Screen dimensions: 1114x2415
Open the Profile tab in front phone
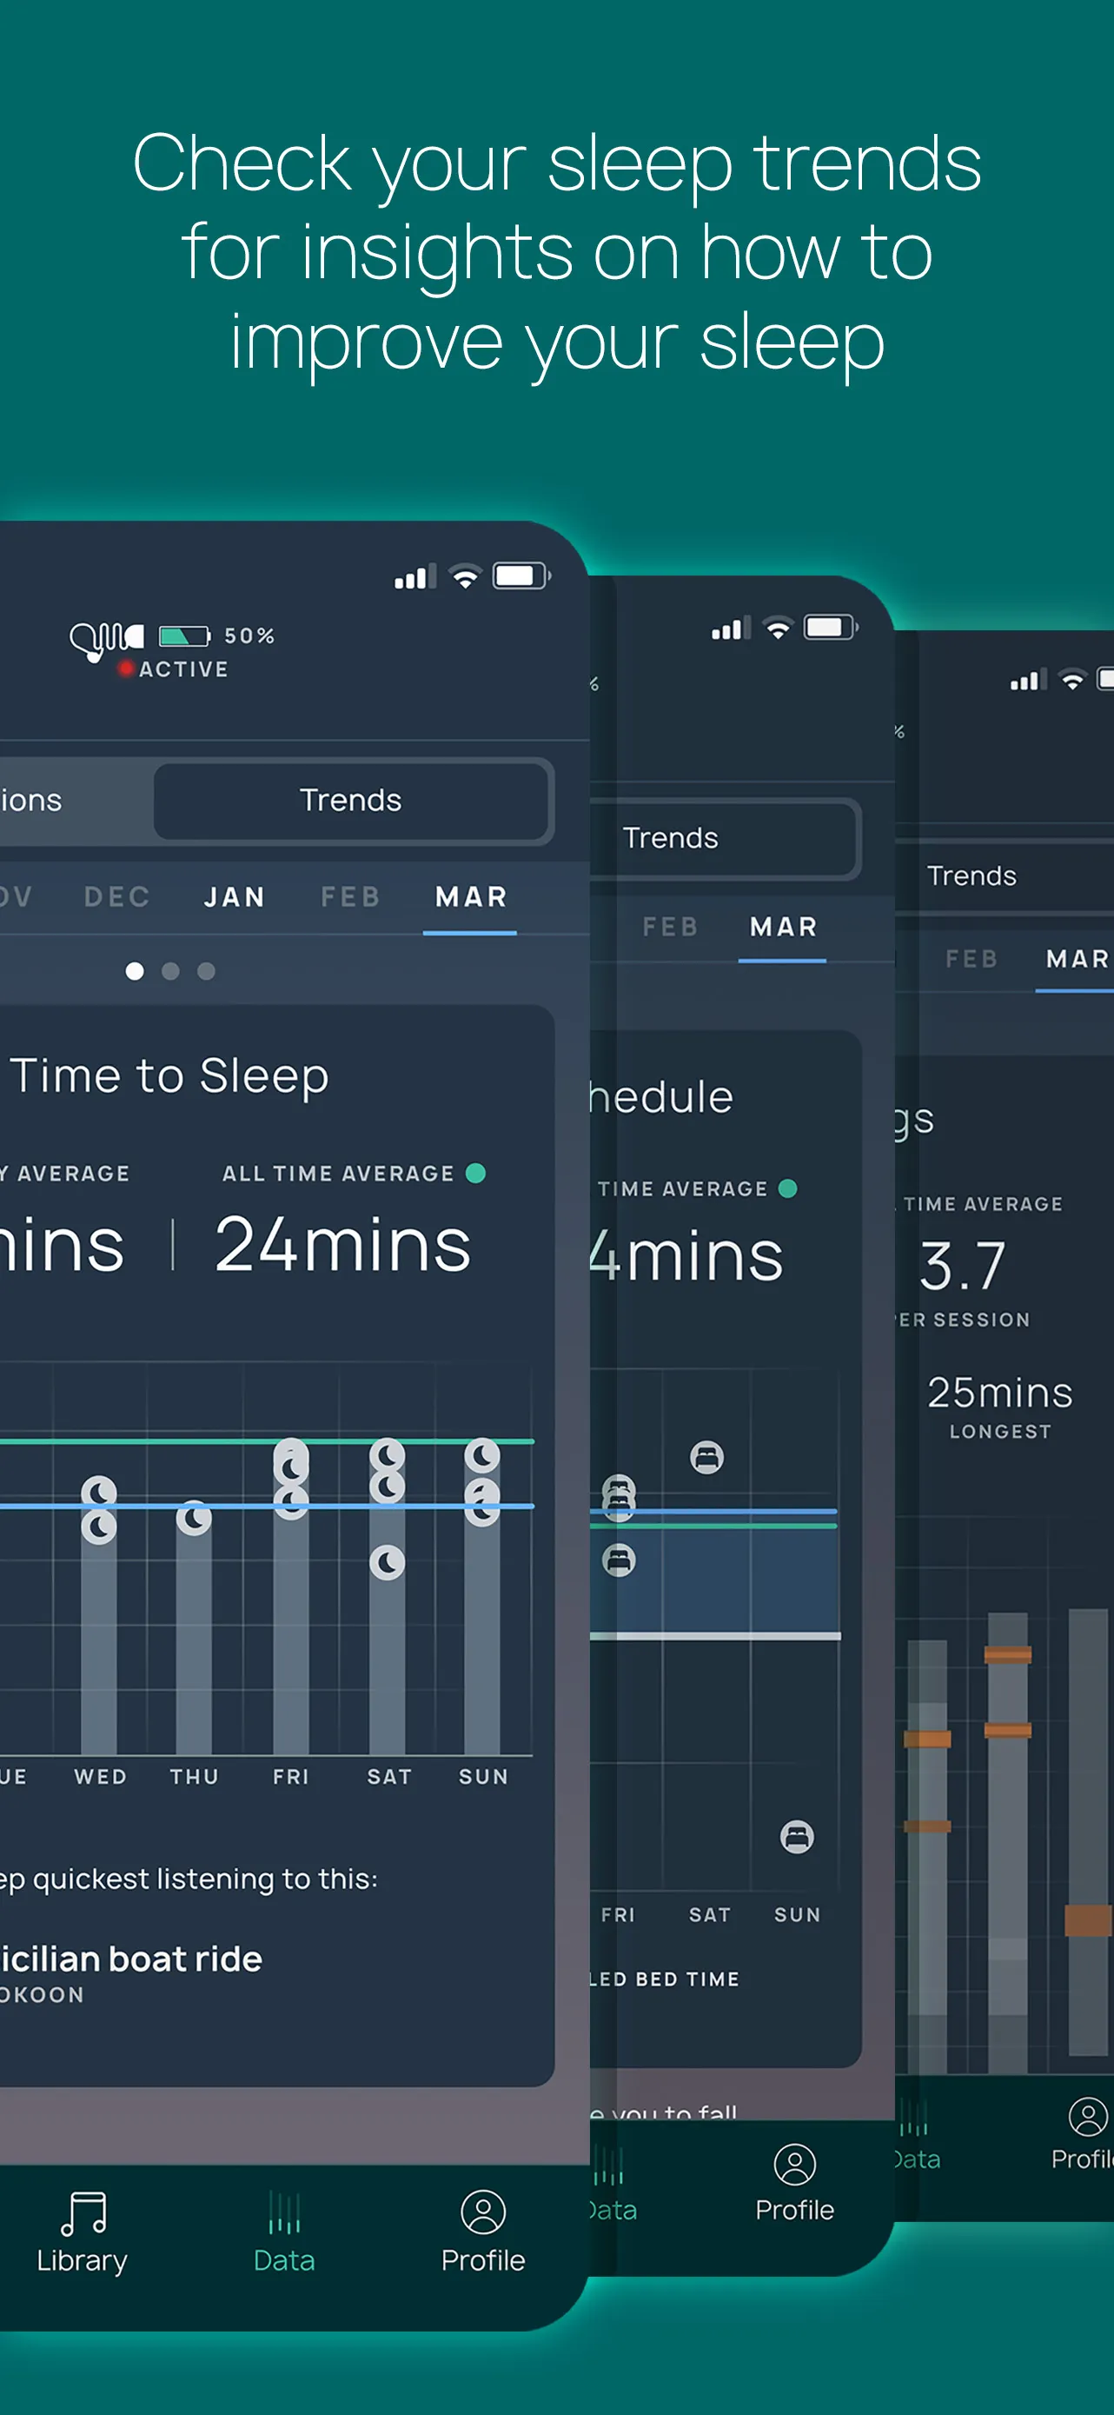point(483,2232)
